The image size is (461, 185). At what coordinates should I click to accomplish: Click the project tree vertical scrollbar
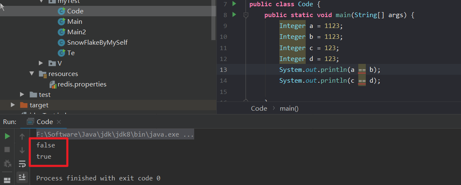click(x=214, y=20)
